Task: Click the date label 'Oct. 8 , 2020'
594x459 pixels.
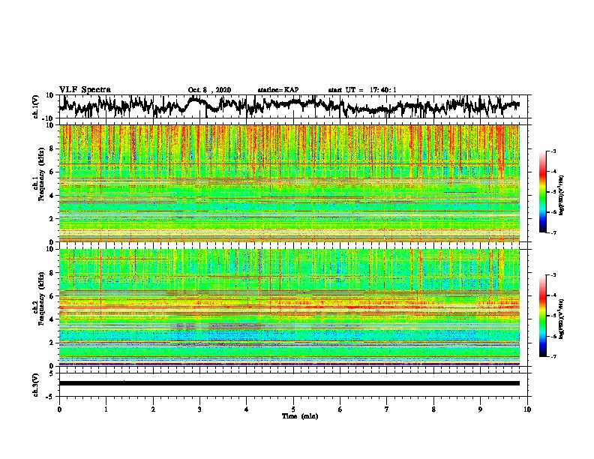Action: pyautogui.click(x=209, y=90)
